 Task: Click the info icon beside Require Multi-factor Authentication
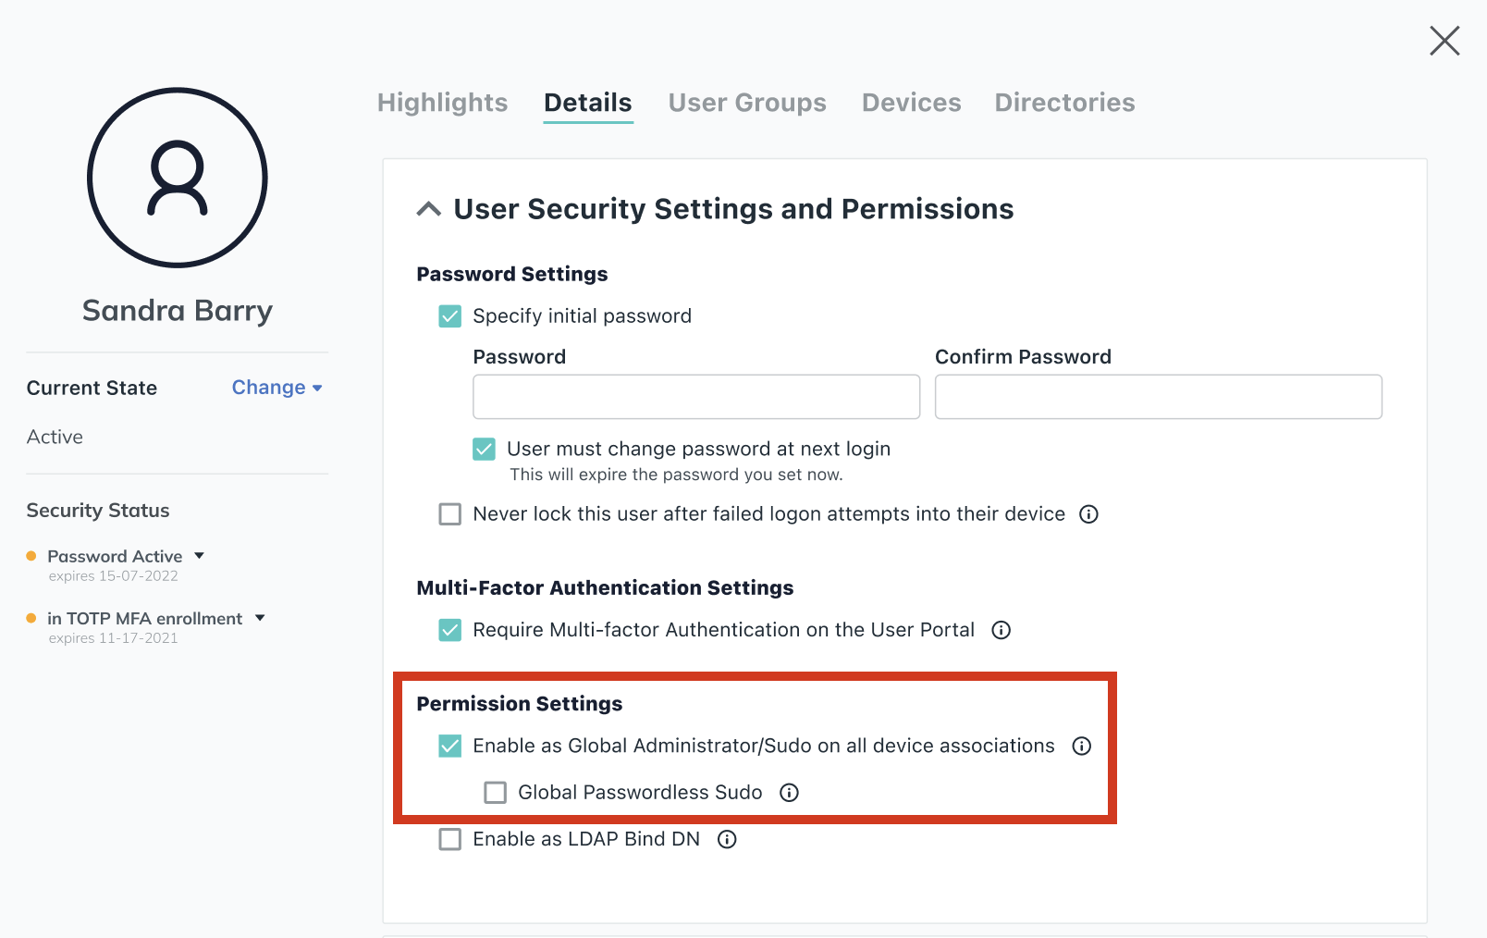(x=1001, y=630)
